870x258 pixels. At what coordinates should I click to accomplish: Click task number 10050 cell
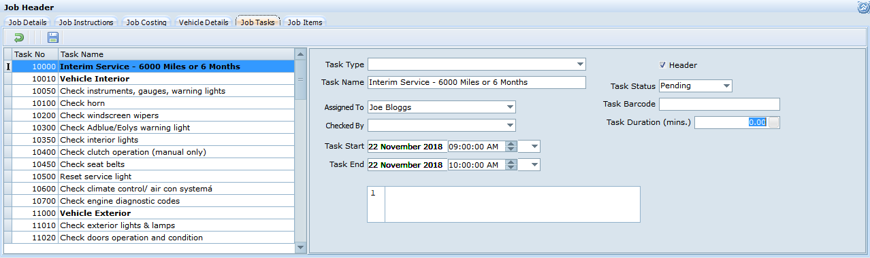pos(35,91)
